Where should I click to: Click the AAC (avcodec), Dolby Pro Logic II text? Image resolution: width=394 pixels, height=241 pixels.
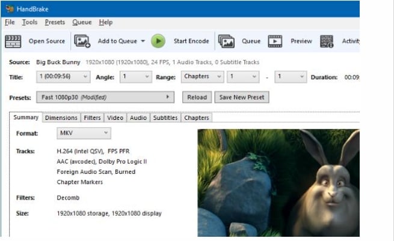coord(102,162)
